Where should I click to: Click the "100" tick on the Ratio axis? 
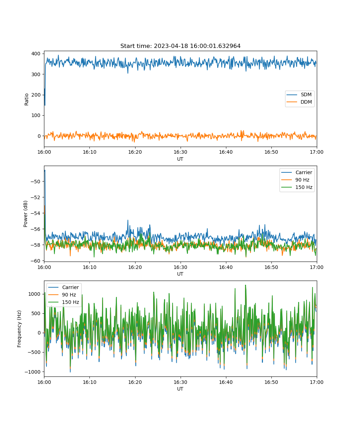pyautogui.click(x=37, y=116)
